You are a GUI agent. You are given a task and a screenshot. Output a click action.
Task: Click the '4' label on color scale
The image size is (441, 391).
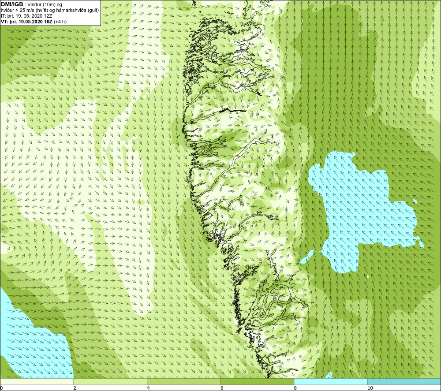pyautogui.click(x=148, y=388)
